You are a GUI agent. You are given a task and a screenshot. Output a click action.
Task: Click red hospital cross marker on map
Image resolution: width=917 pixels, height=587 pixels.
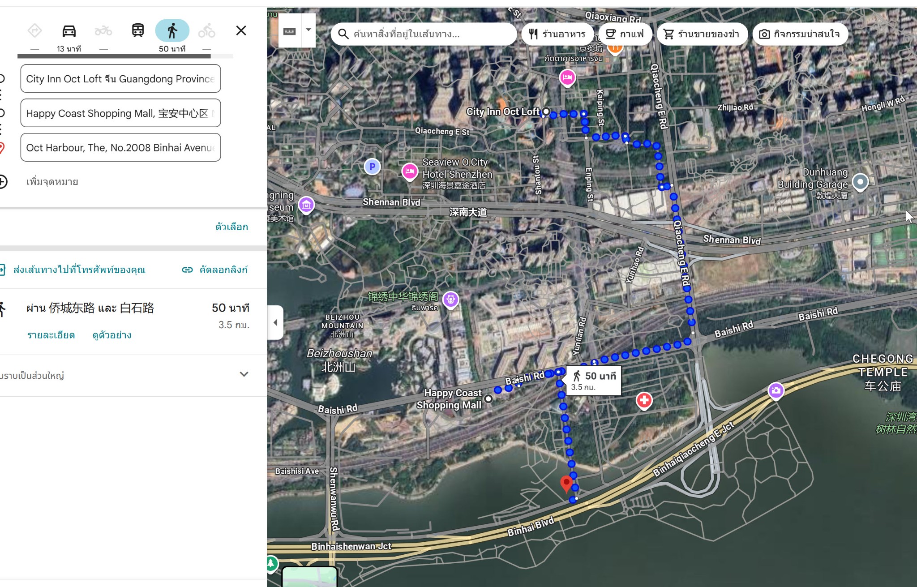[644, 400]
